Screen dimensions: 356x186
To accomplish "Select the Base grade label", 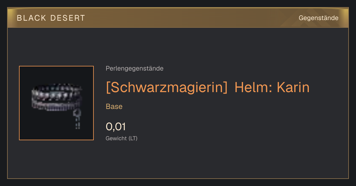I will (114, 107).
